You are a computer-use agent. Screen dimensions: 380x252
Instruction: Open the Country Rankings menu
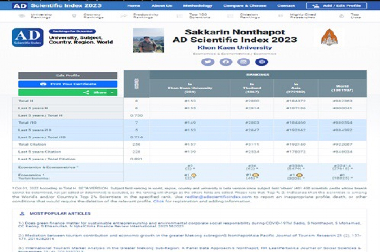tap(93, 16)
